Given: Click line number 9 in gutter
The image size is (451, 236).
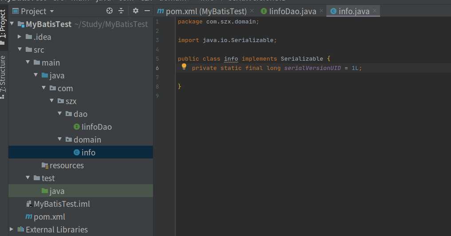Looking at the screenshot, I should (x=157, y=96).
